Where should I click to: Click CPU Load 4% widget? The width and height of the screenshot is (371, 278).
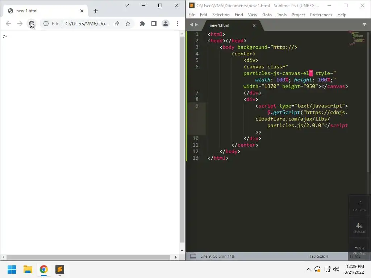(359, 227)
